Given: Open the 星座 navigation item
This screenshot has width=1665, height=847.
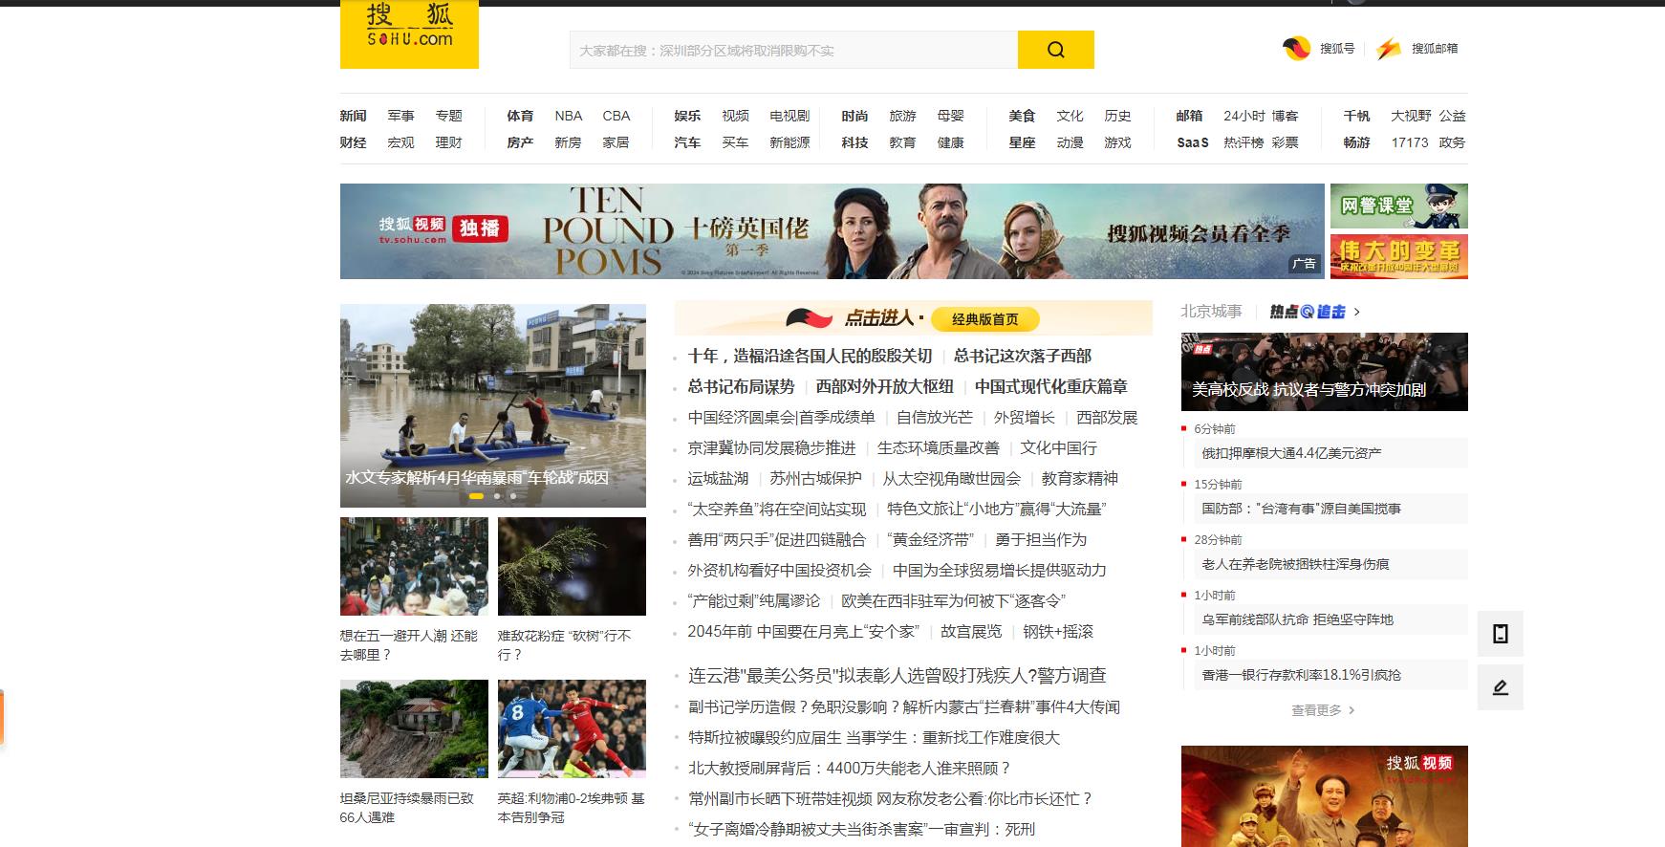Looking at the screenshot, I should click(1022, 142).
